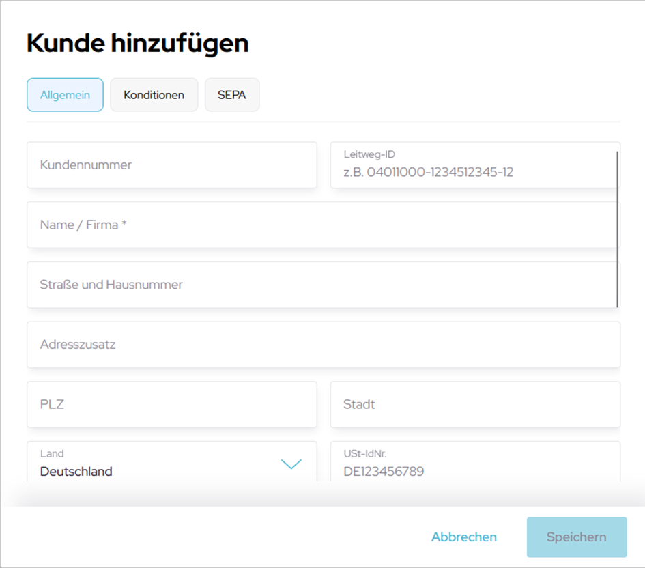The width and height of the screenshot is (645, 568).
Task: Focus the USt-IdNr. field
Action: 475,471
